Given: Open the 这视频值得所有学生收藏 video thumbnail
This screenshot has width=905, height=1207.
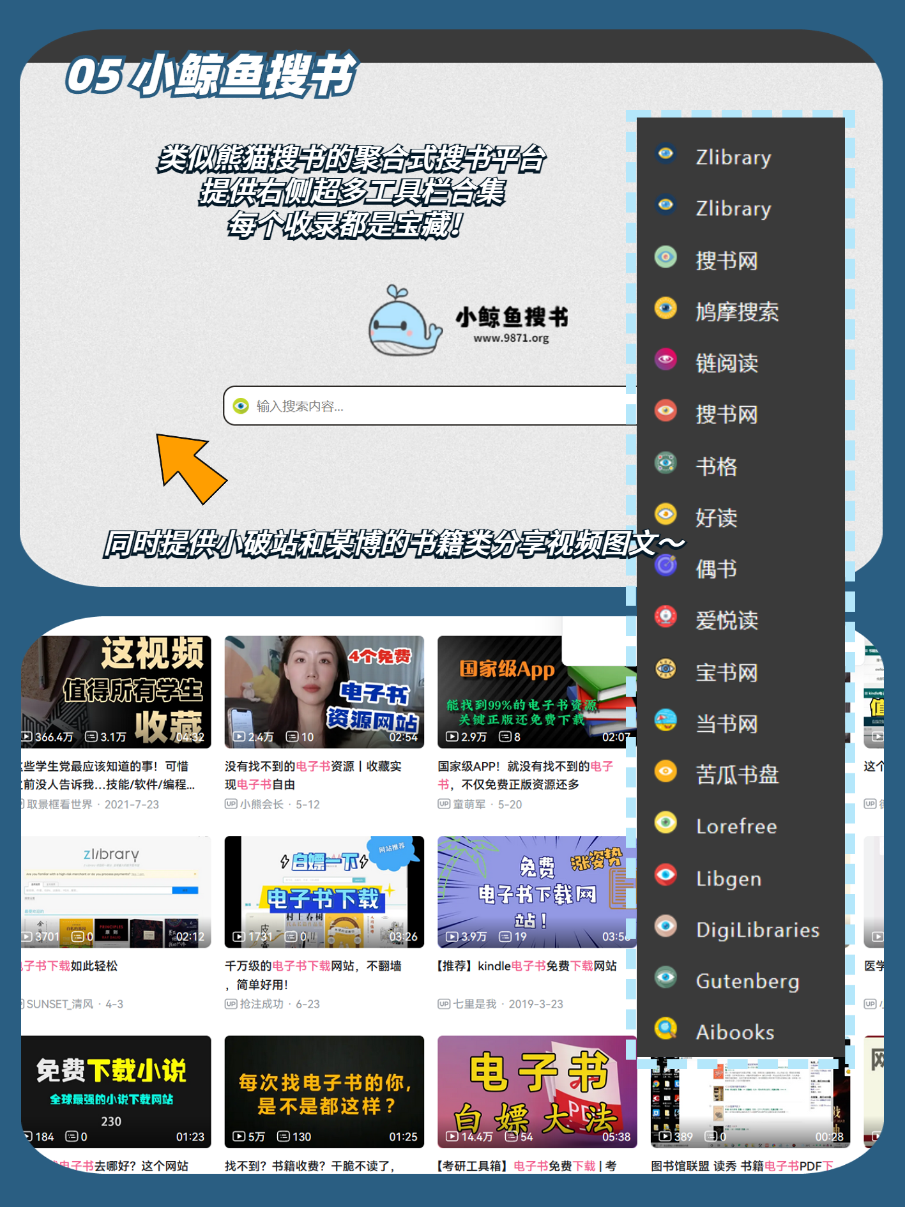Looking at the screenshot, I should (116, 692).
